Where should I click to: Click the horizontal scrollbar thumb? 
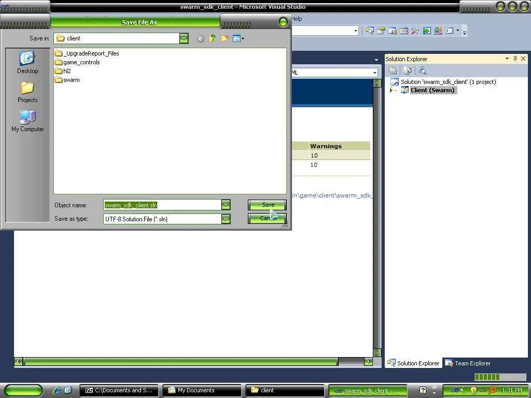pyautogui.click(x=181, y=361)
